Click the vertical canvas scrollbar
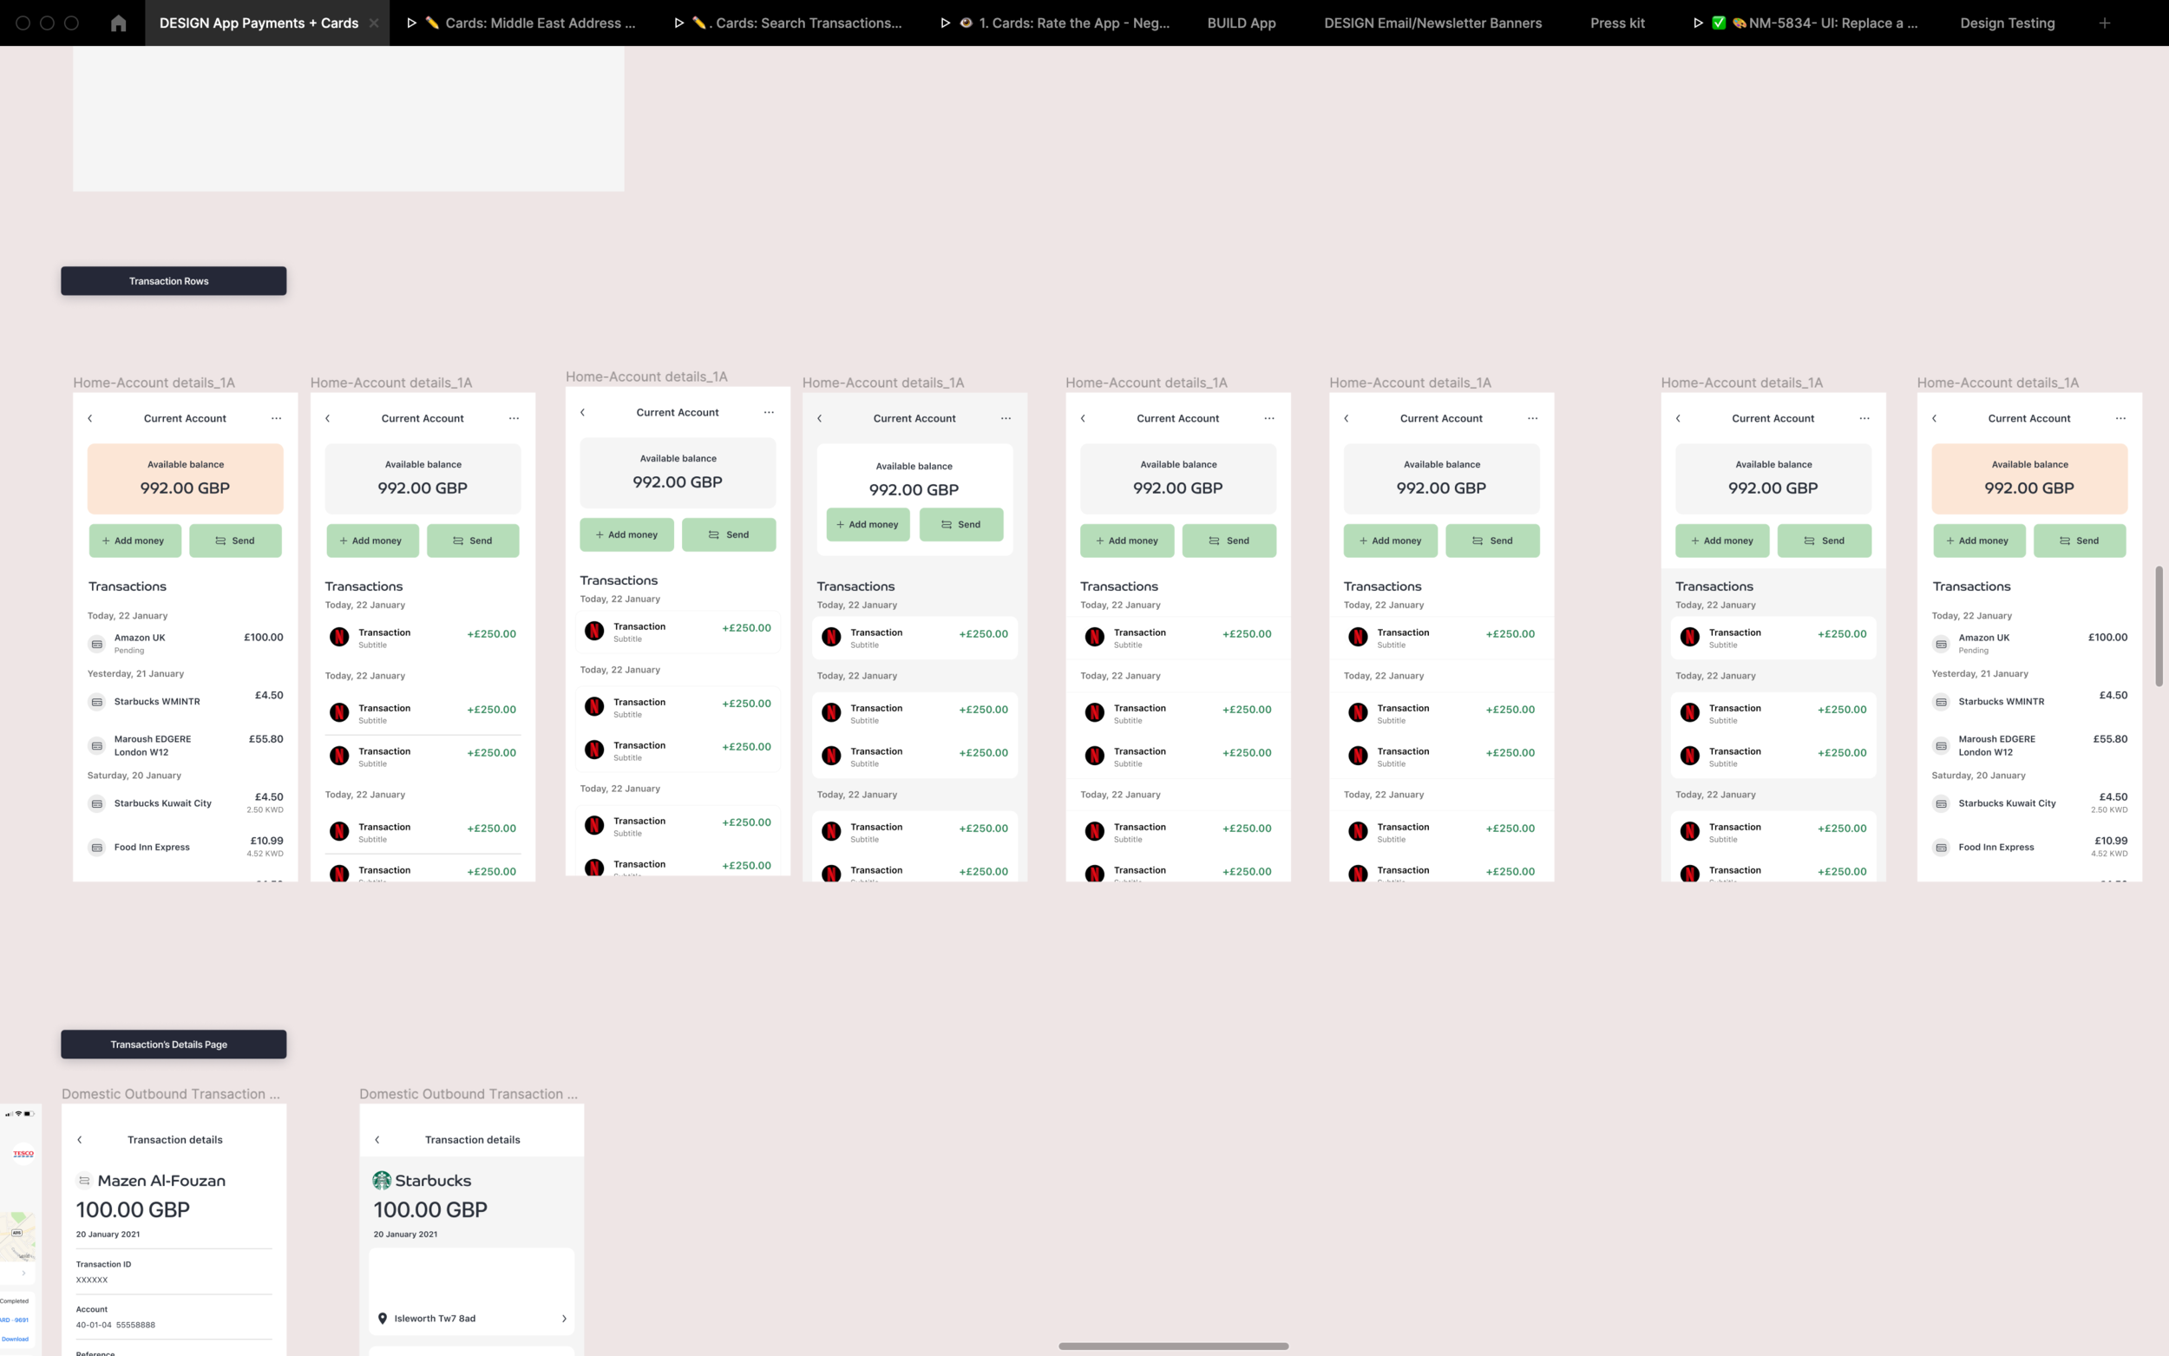 (x=2159, y=626)
